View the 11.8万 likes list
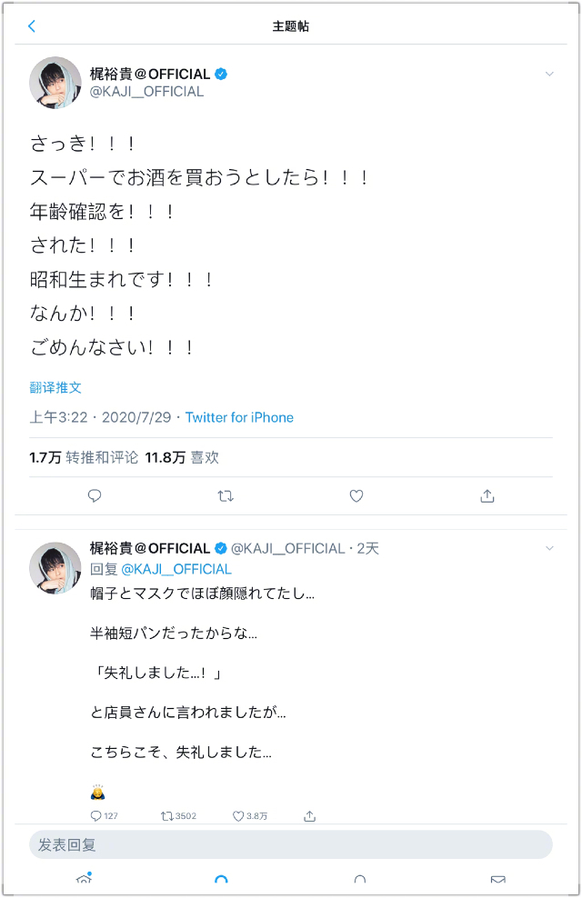Viewport: 582px width, 898px height. pos(182,457)
